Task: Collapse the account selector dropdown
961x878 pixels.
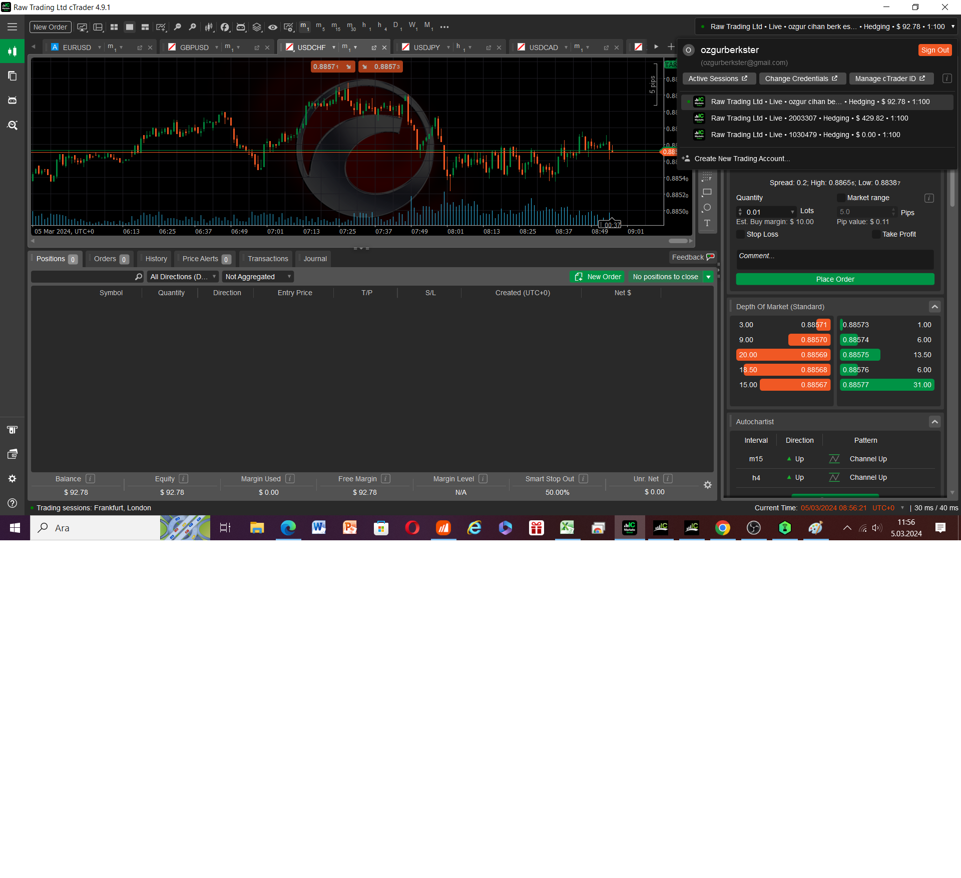Action: coord(952,27)
